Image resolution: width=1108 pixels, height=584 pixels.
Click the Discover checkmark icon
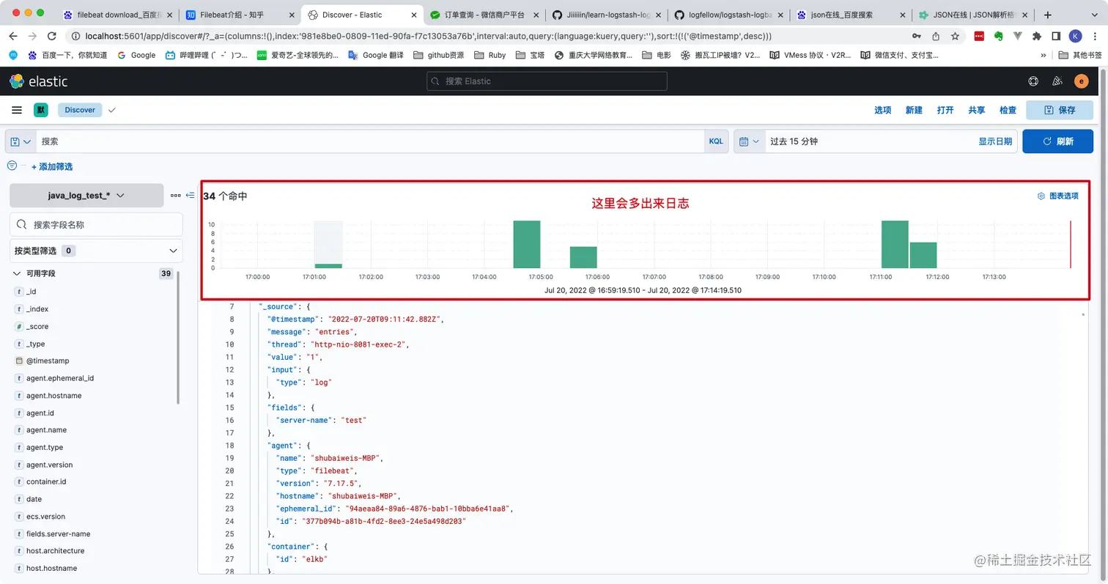[x=112, y=110]
